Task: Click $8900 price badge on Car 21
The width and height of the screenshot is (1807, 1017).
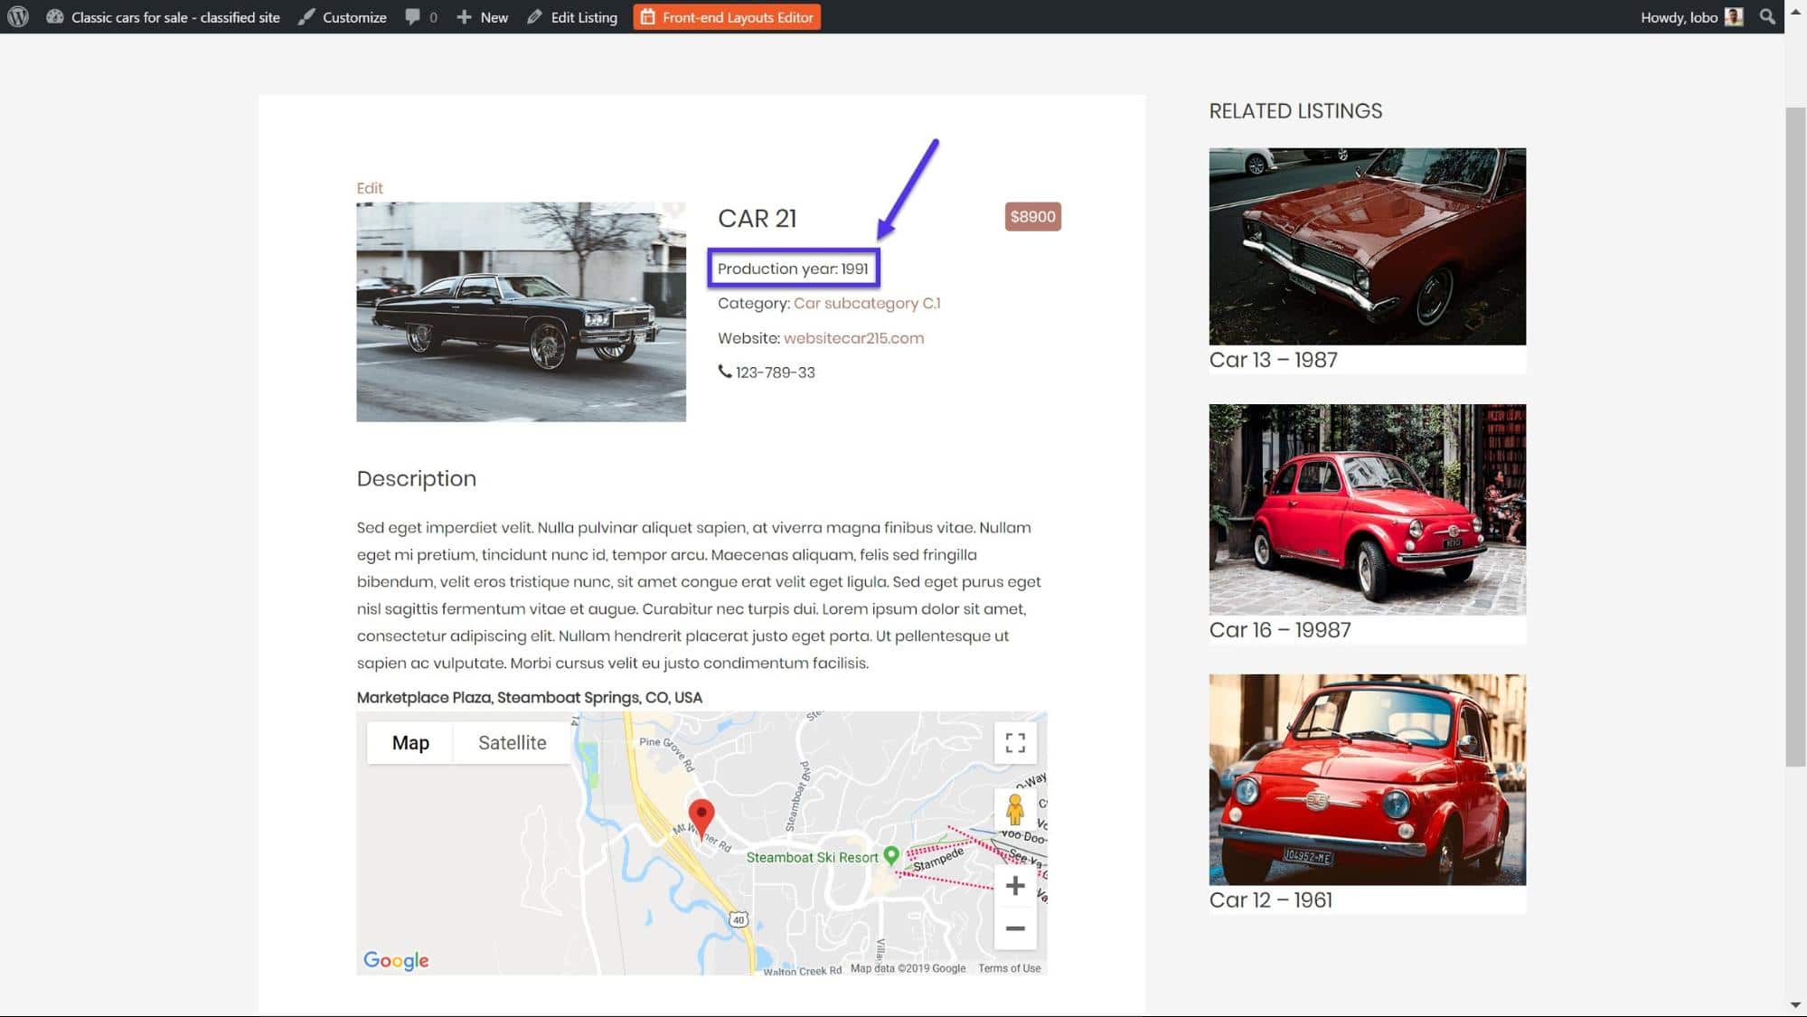Action: (1032, 216)
